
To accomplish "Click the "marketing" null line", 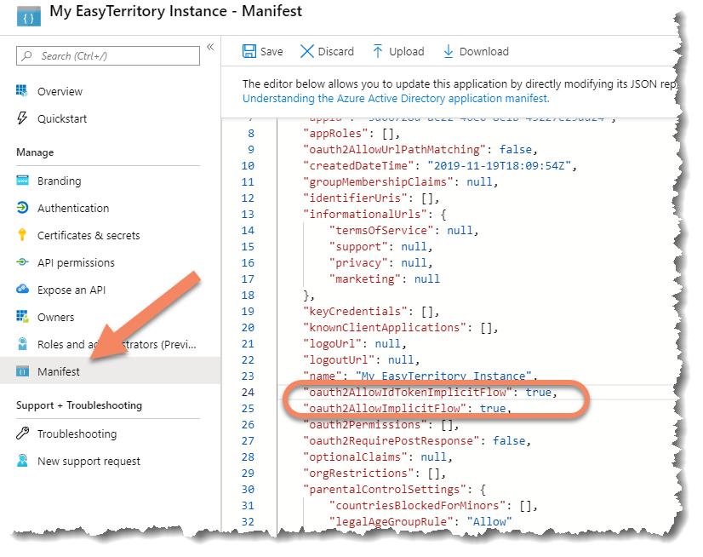I will click(x=384, y=278).
